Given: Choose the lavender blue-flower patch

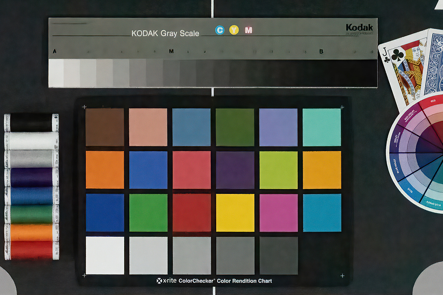Looking at the screenshot, I should pos(278,127).
